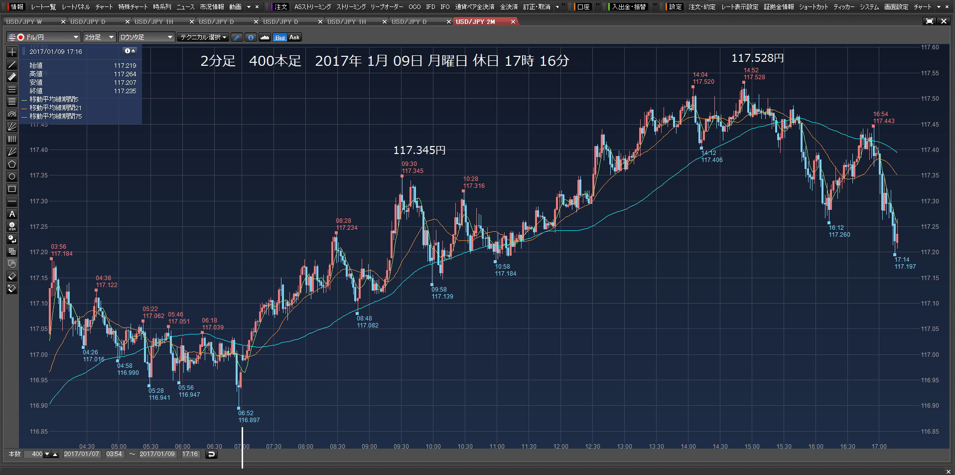Screen dimensions: 955x475
Task: Click the area chart mountain icon
Action: 265,37
